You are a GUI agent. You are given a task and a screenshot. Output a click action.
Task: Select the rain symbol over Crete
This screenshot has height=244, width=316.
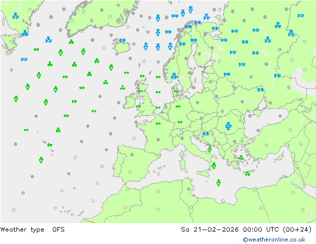248,173
